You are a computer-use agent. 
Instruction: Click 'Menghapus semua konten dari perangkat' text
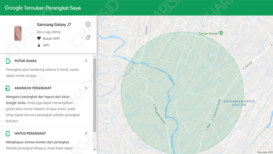38,142
